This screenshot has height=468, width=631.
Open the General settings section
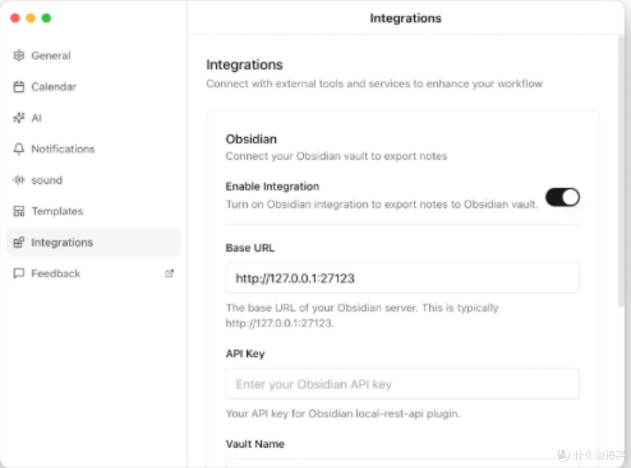[x=51, y=56]
